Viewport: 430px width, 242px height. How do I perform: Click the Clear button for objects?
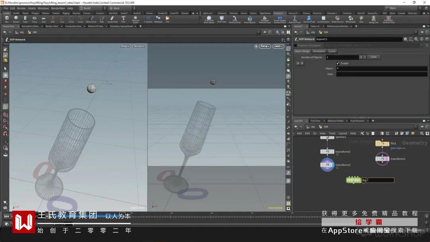[373, 57]
